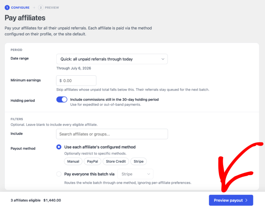The width and height of the screenshot is (265, 208).
Task: Choose the Store Credit method chip
Action: (116, 161)
